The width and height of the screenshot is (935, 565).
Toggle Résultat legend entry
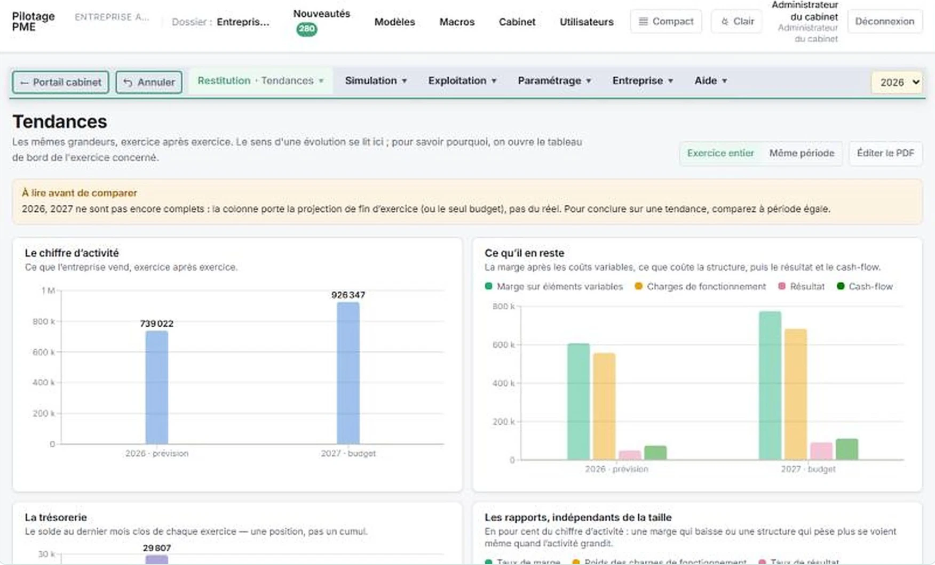(802, 286)
